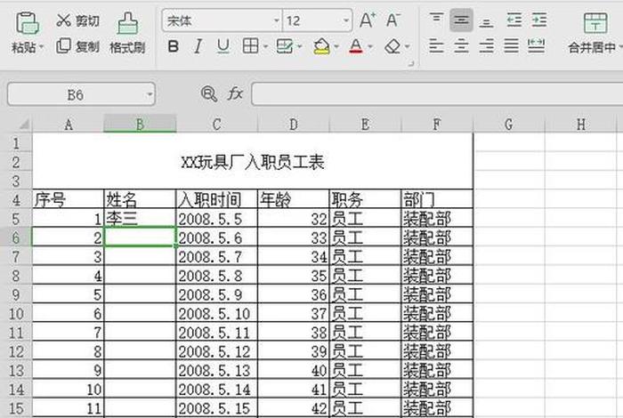Click the Cut scissors button
The image size is (623, 418).
click(x=77, y=20)
